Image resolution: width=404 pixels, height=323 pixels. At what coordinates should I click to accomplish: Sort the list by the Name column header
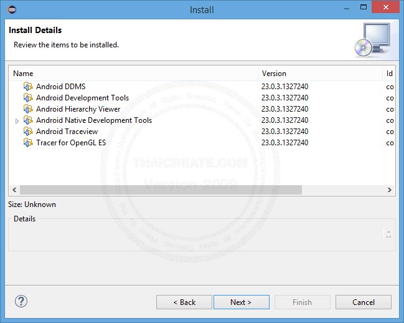133,74
